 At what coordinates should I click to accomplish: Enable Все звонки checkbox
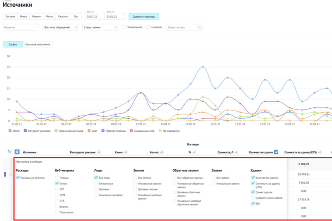click(135, 178)
